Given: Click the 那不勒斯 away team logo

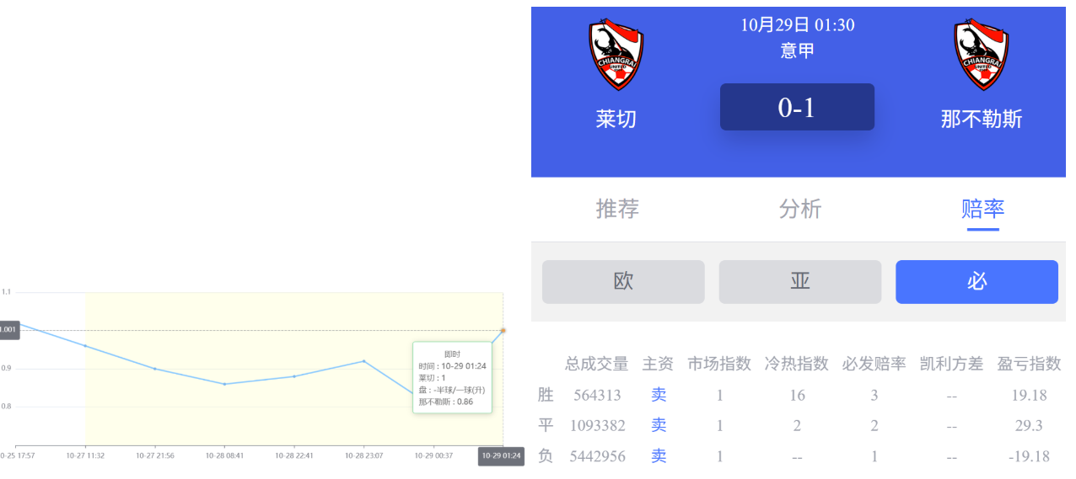Looking at the screenshot, I should pyautogui.click(x=982, y=56).
